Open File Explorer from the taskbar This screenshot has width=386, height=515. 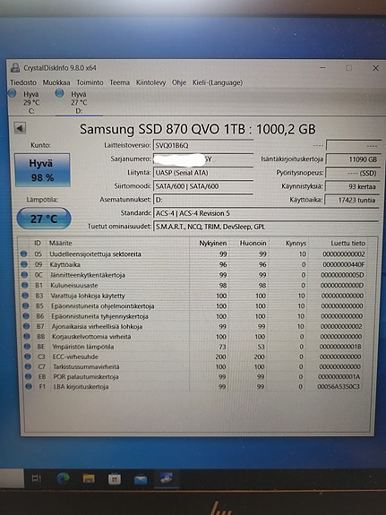point(89,478)
